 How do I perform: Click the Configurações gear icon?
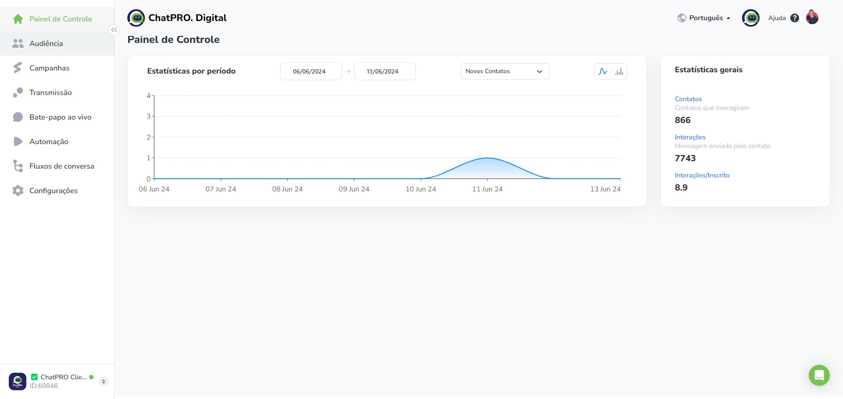pos(18,191)
